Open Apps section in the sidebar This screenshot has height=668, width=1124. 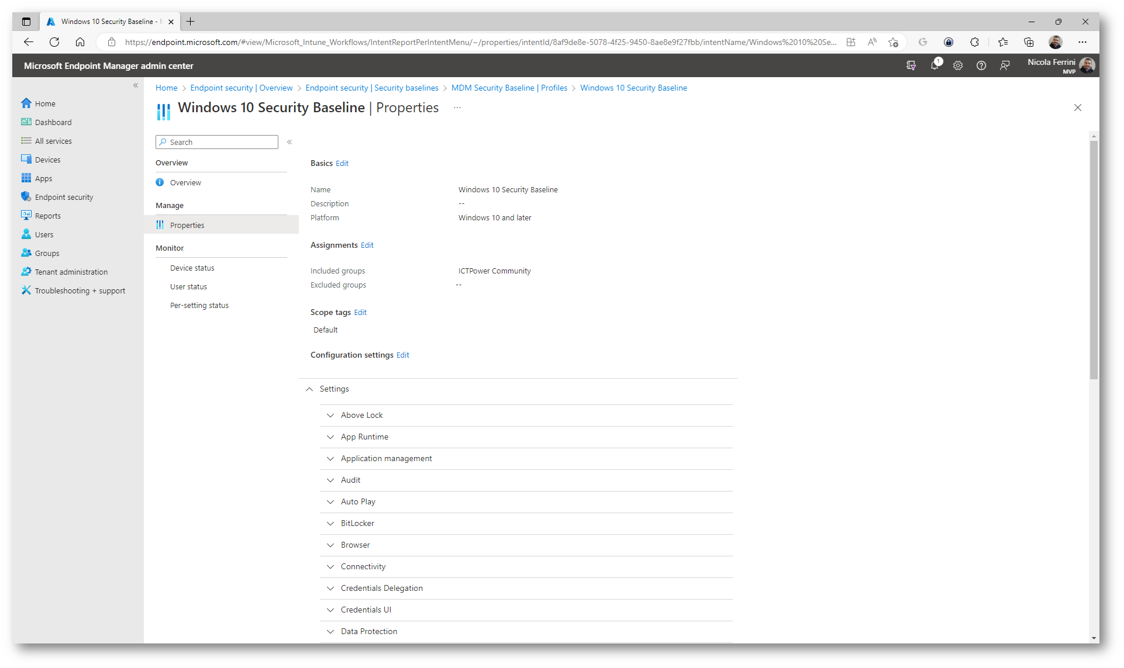pyautogui.click(x=43, y=178)
